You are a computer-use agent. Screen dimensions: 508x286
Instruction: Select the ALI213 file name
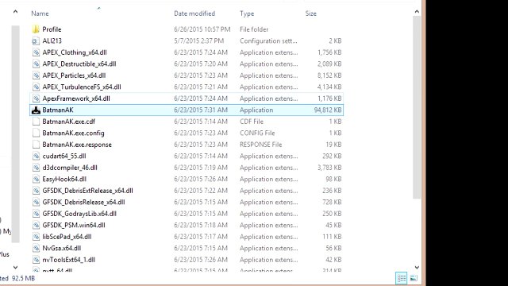tap(52, 41)
